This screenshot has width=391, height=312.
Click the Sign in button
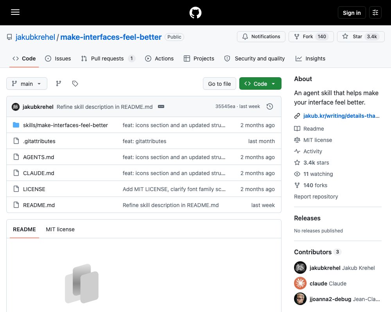click(352, 13)
